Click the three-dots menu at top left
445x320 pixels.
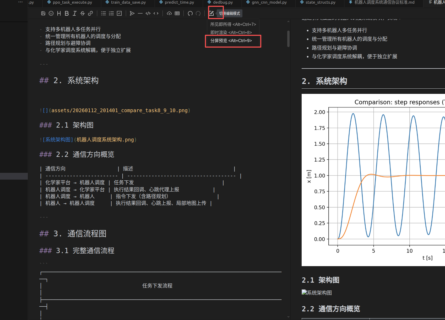click(20, 2)
